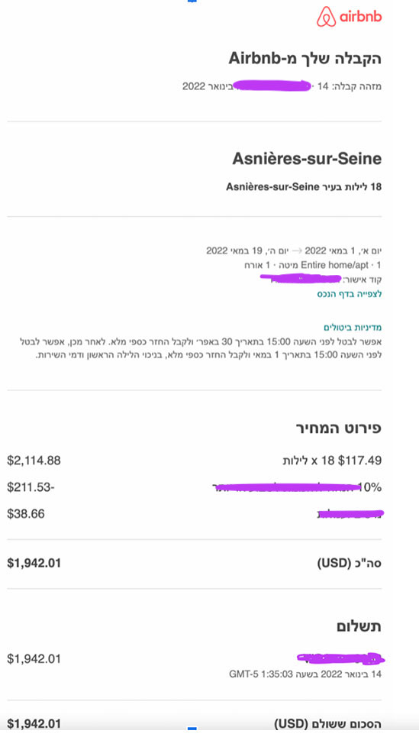This screenshot has width=419, height=737.
Task: Click the redacted receipt ID line
Action: coord(282,86)
